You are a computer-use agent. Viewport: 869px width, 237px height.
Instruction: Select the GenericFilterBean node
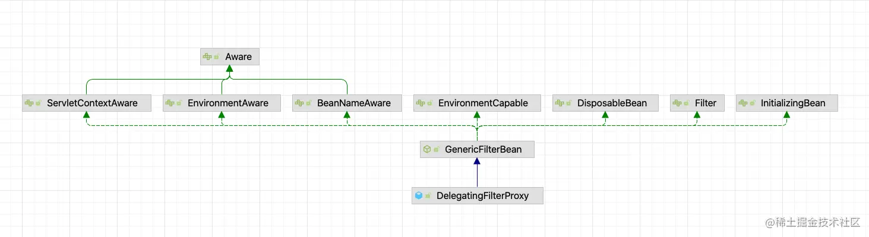tap(477, 150)
